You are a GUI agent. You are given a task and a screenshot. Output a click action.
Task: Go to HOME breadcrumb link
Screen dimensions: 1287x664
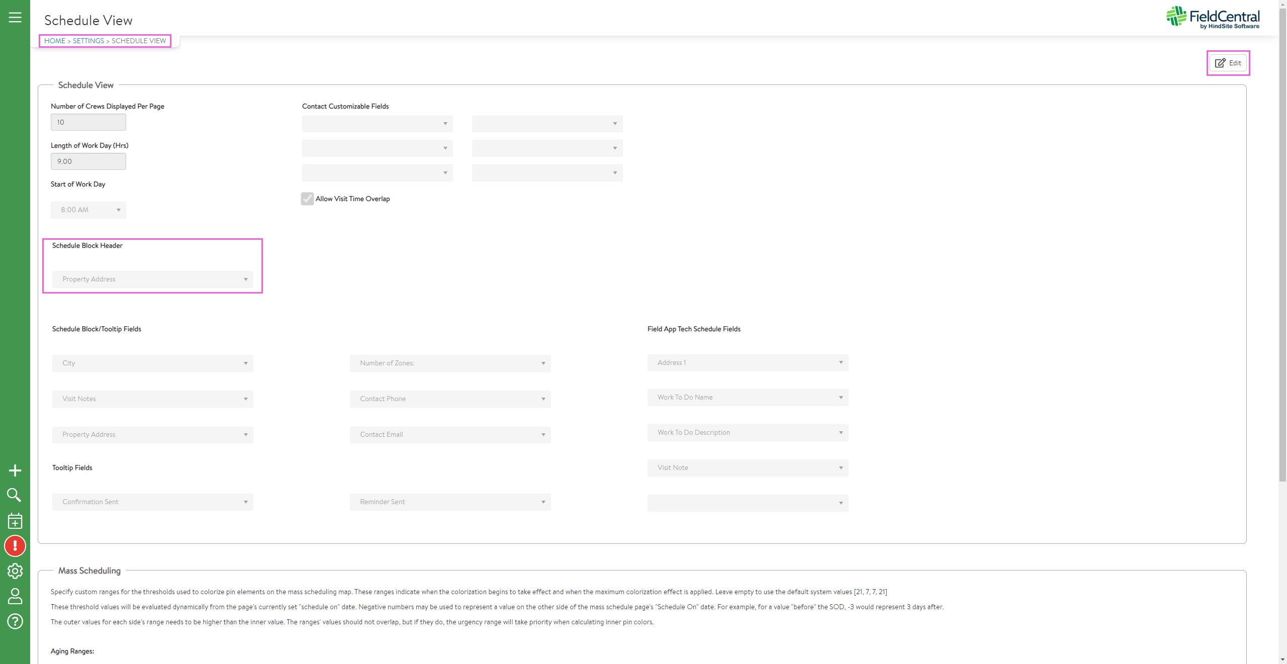(x=54, y=41)
